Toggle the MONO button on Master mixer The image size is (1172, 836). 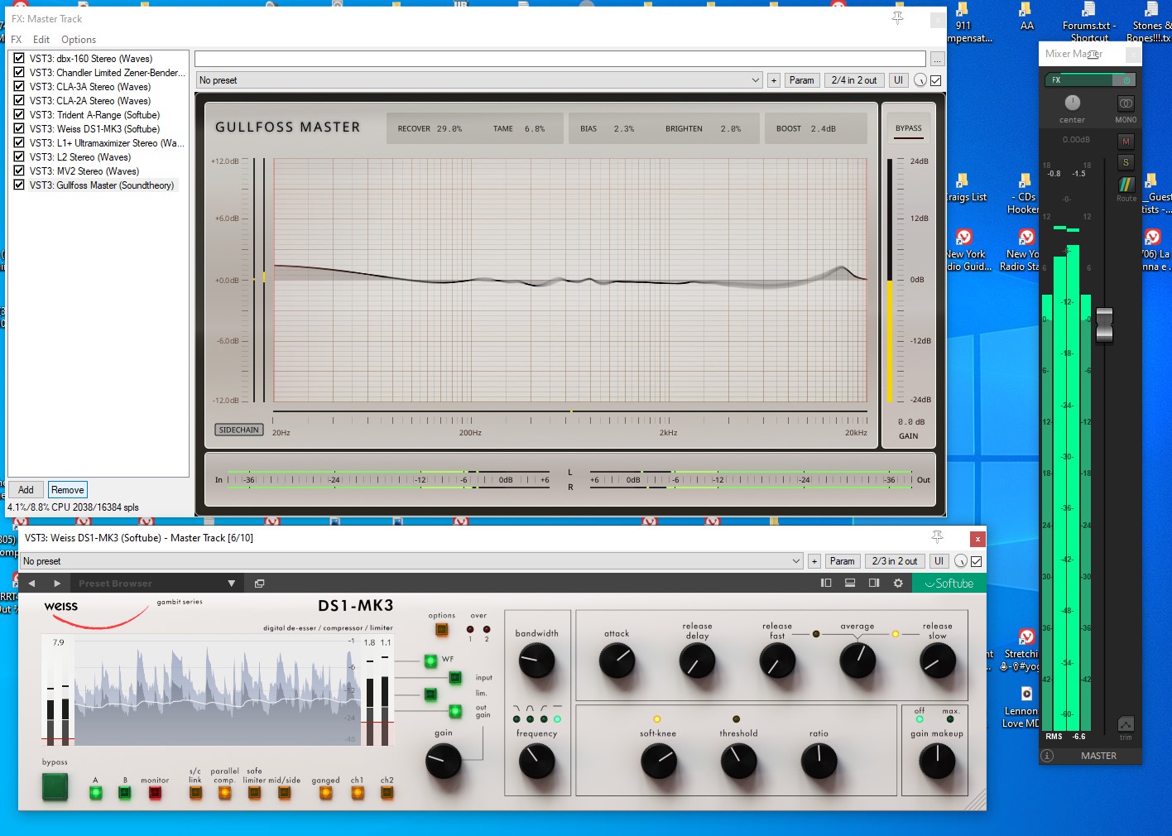1126,103
